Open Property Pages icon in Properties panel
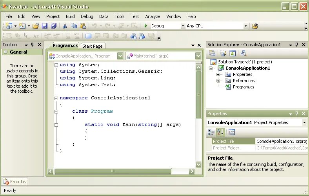This screenshot has width=309, height=196. pyautogui.click(x=232, y=132)
